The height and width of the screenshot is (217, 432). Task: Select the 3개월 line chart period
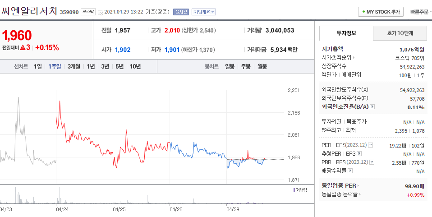[74, 66]
